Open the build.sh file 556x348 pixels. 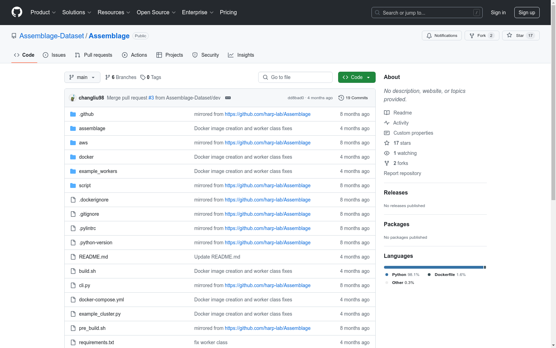pyautogui.click(x=87, y=271)
